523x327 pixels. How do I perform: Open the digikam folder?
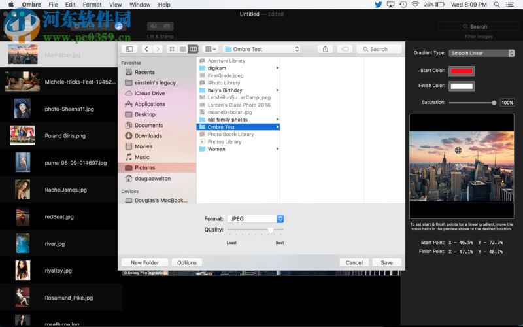coord(238,68)
